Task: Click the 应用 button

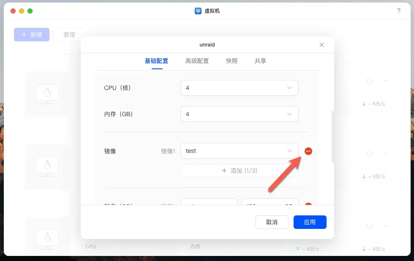Action: coord(310,222)
